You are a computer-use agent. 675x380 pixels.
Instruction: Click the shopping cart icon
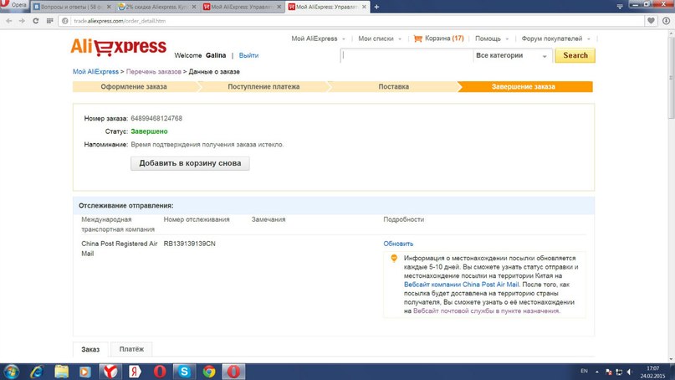[417, 39]
